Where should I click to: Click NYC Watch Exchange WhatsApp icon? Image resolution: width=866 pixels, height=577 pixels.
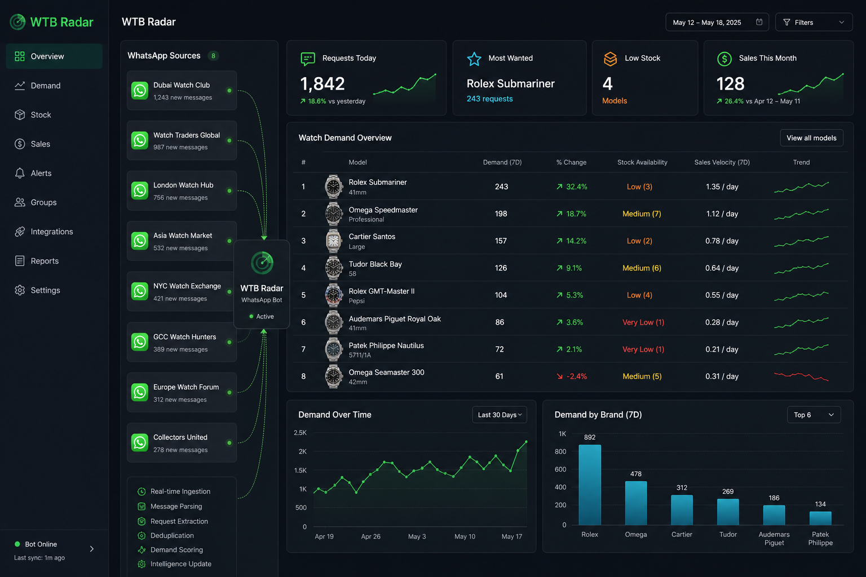point(140,291)
